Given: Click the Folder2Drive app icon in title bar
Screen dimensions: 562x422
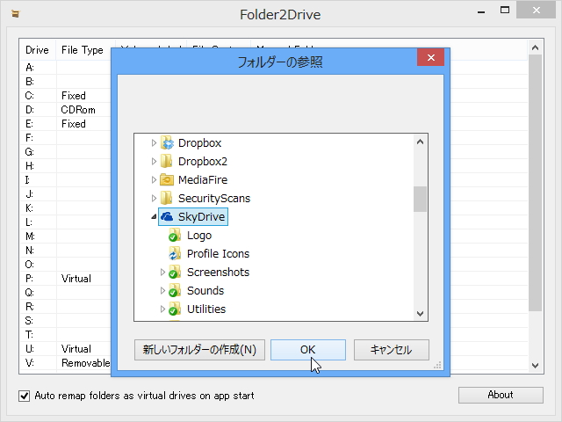Looking at the screenshot, I should point(15,14).
